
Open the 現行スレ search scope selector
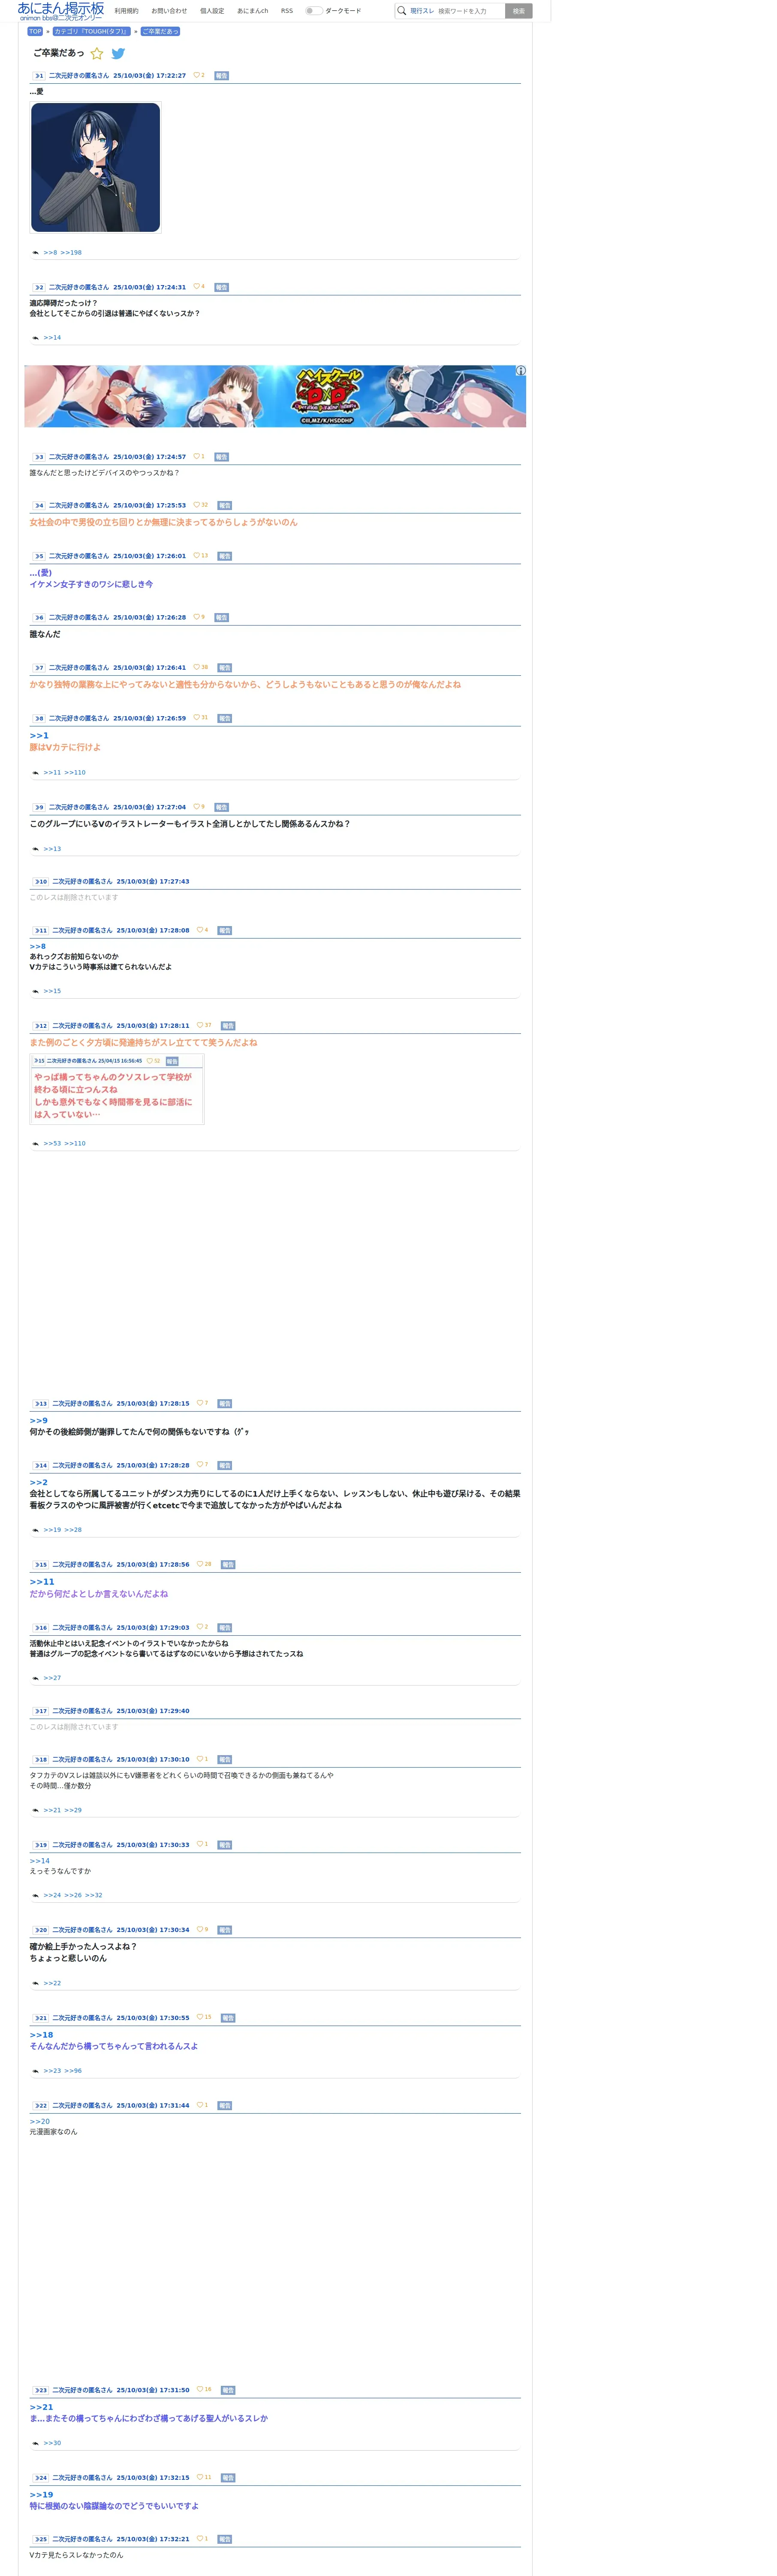pyautogui.click(x=422, y=11)
